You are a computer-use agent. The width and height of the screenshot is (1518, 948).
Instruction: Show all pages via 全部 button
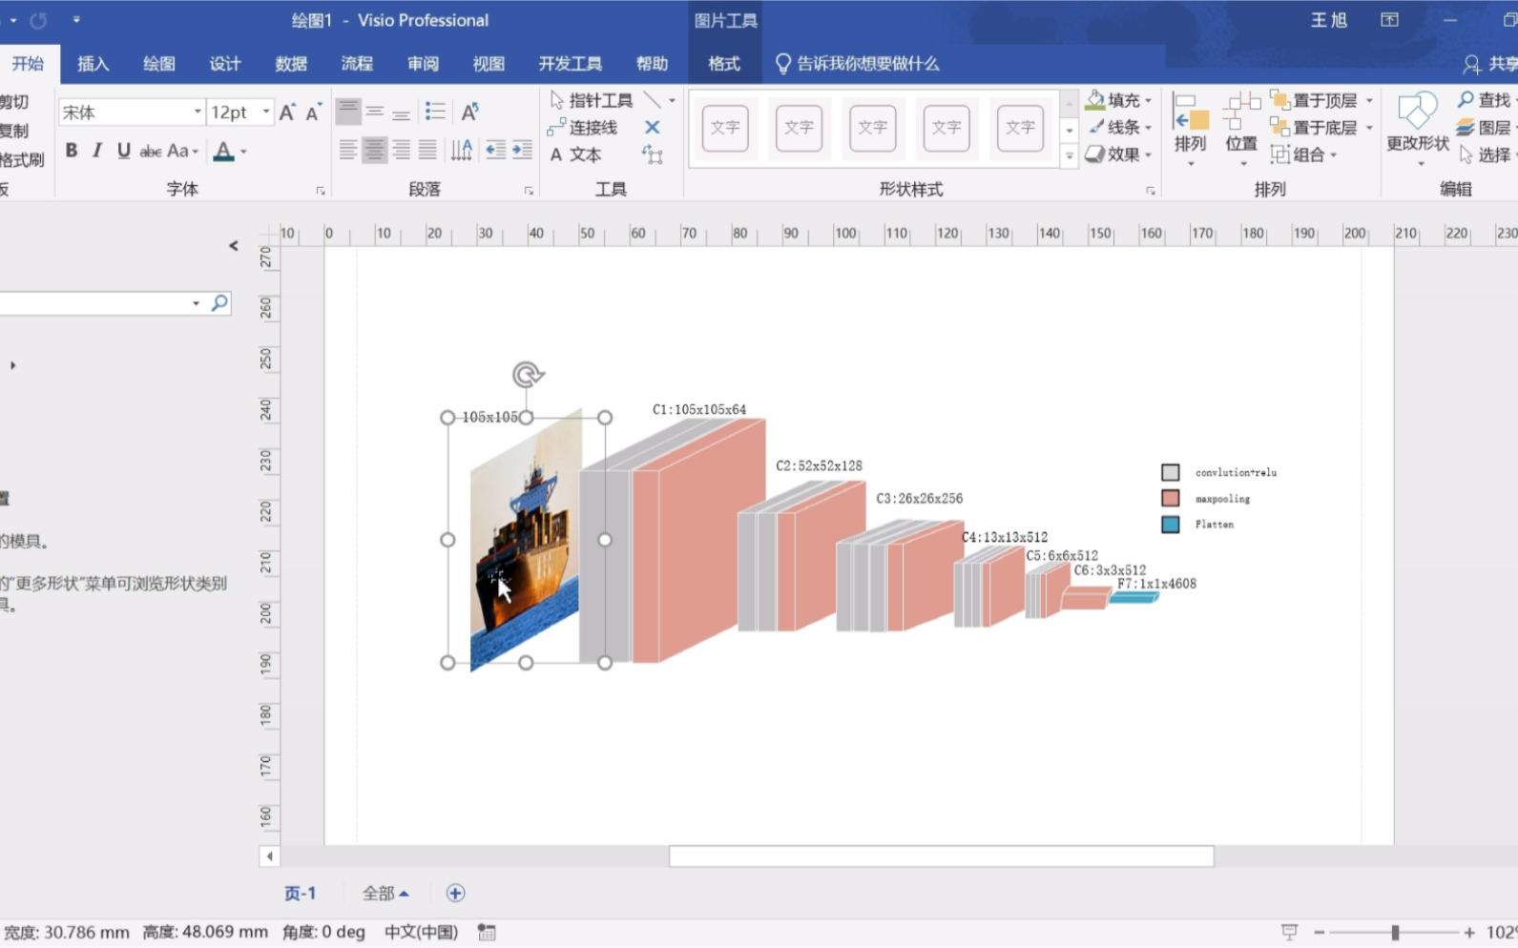[385, 894]
